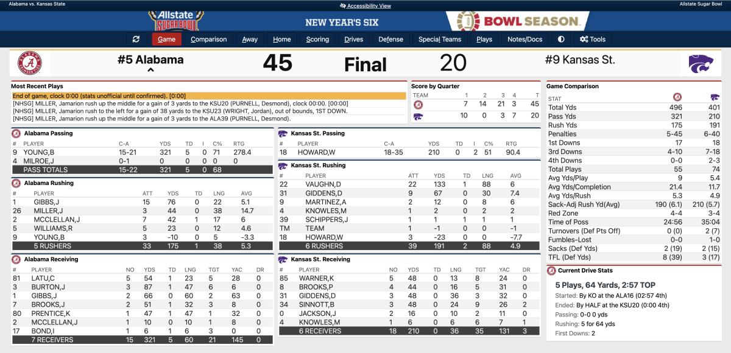Click the Alabama icon beside Current Drive Stats
Image resolution: width=731 pixels, height=353 pixels.
551,270
